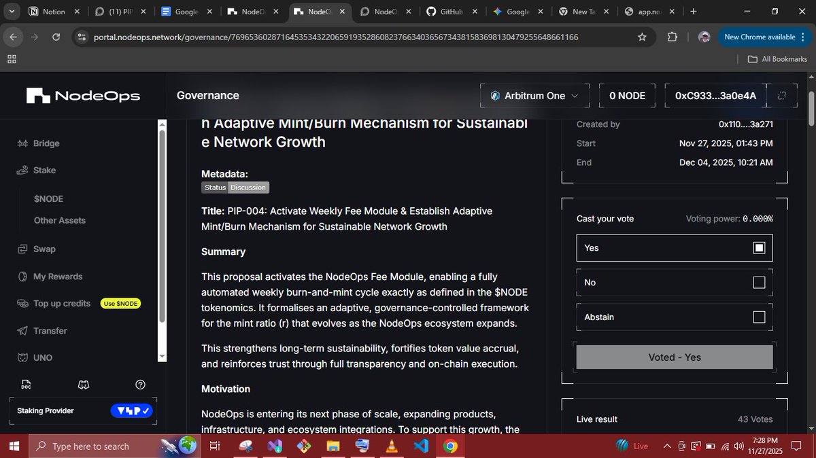Open the purple Visual Studio icon in the taskbar
Image resolution: width=816 pixels, height=458 pixels.
coord(275,446)
